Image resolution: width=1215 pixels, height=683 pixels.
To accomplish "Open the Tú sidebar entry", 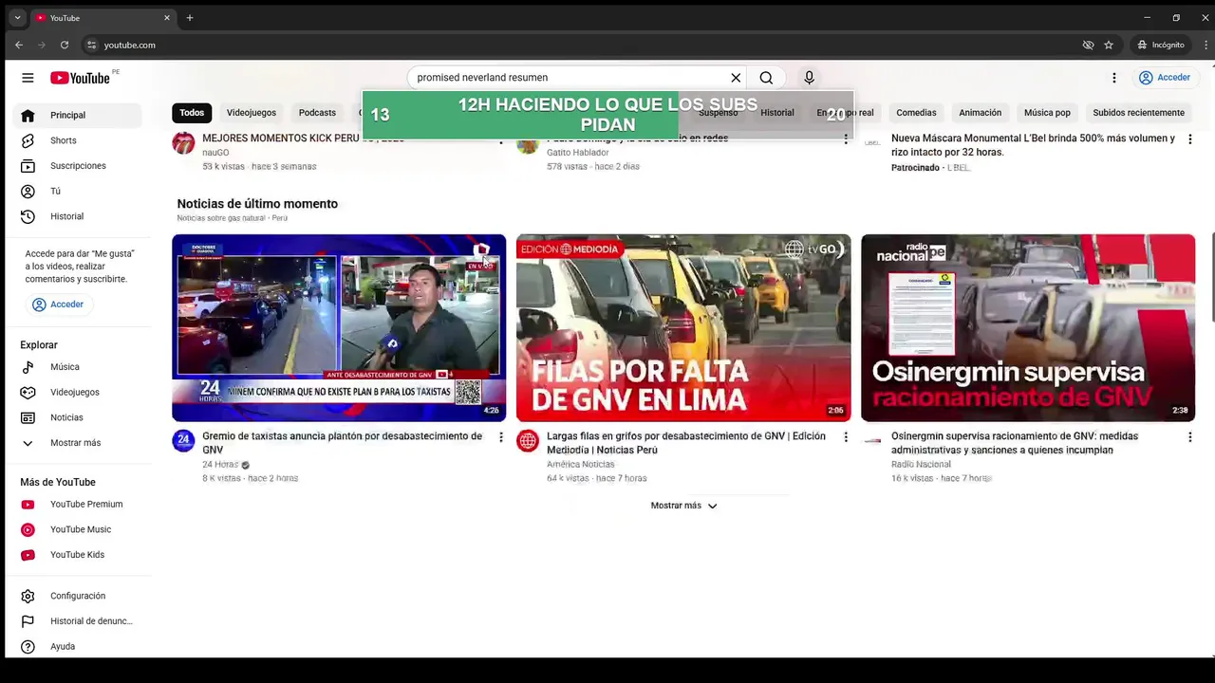I will (x=78, y=191).
